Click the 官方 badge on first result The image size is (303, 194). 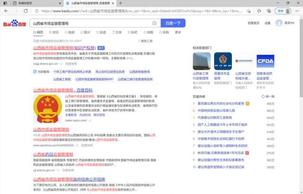click(x=101, y=48)
